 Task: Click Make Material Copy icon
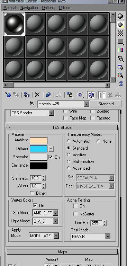(48, 95)
